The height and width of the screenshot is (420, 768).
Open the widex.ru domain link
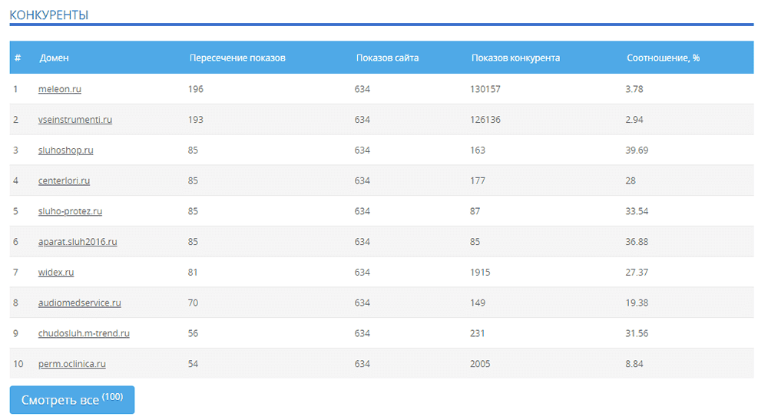[56, 272]
